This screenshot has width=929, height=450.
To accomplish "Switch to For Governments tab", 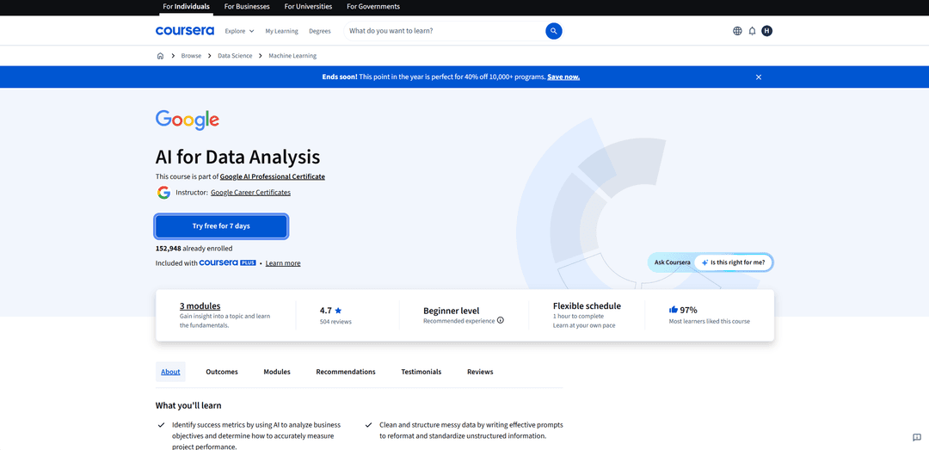I will tap(373, 7).
